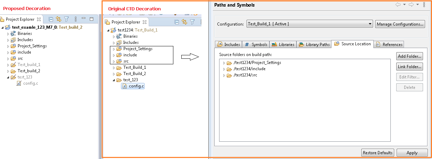Expand /test1234/Project_Settings in the source folders list
Screen dimensions: 432x159
[x=224, y=63]
